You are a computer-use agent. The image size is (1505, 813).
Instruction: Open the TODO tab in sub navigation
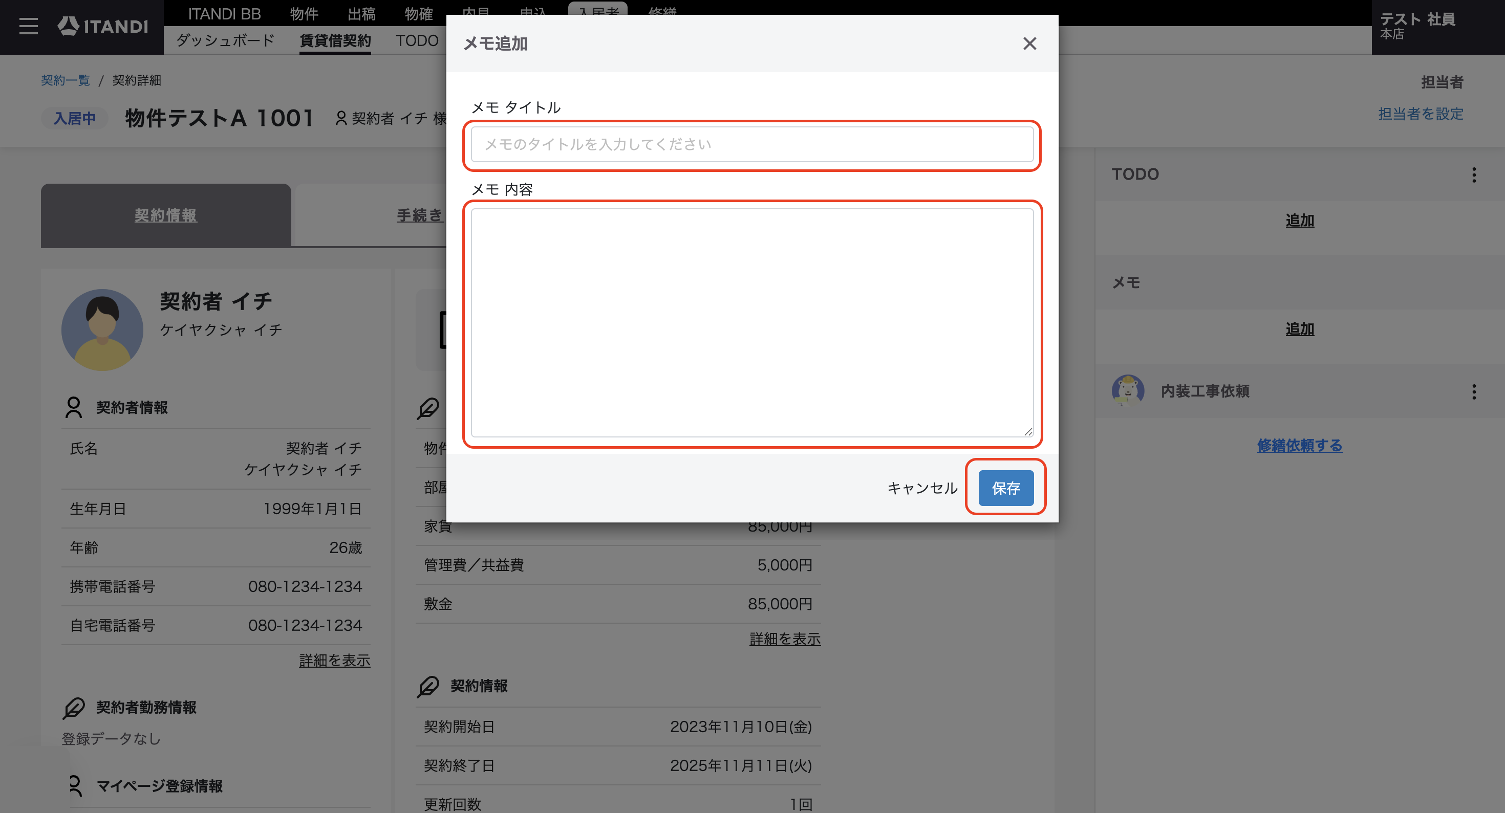(417, 40)
